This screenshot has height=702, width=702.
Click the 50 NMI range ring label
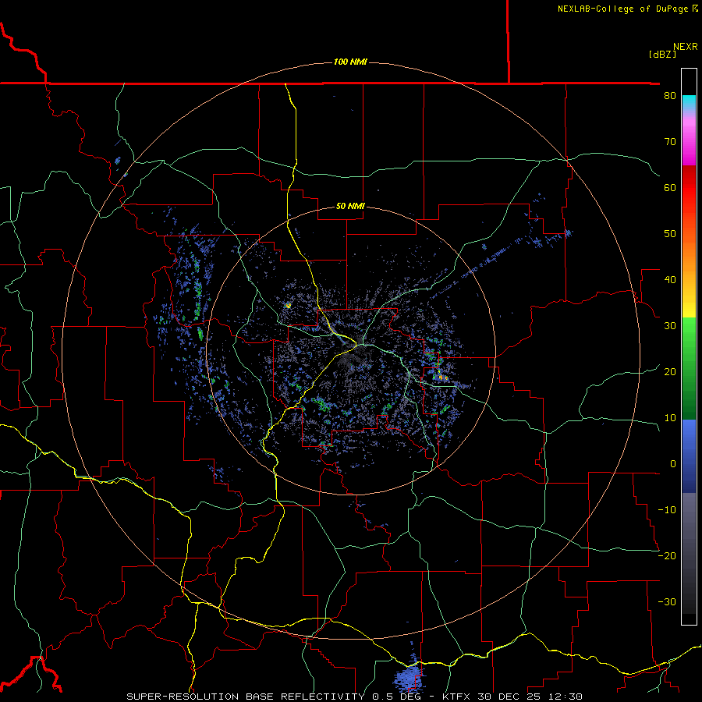[x=350, y=207]
